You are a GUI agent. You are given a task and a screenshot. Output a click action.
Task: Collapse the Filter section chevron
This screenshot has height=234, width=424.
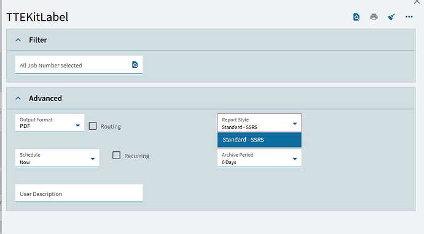tap(18, 40)
